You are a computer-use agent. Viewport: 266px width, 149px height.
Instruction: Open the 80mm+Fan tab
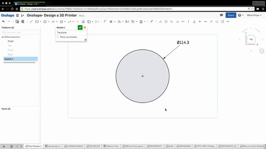point(111,146)
